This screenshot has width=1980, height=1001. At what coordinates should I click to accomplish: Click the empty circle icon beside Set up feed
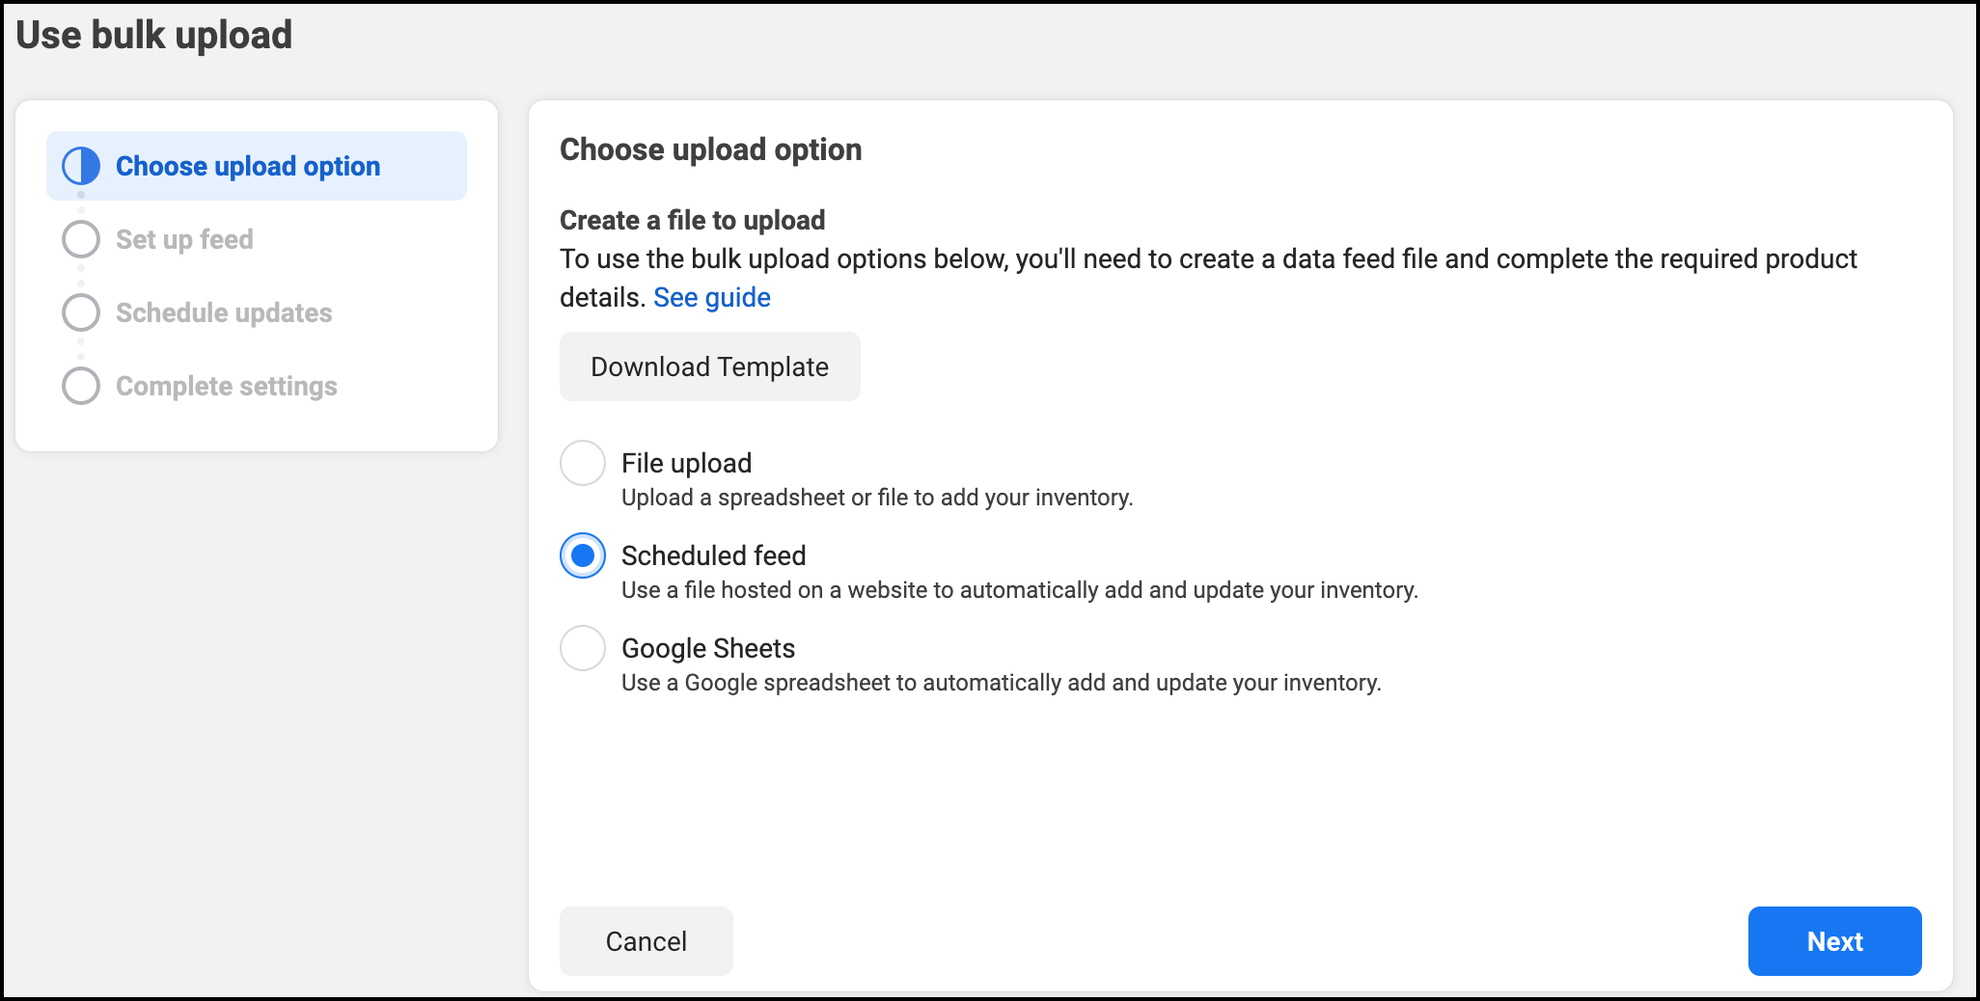(x=81, y=239)
